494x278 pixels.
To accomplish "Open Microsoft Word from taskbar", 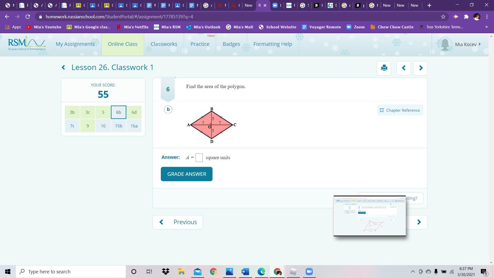I will 245,272.
